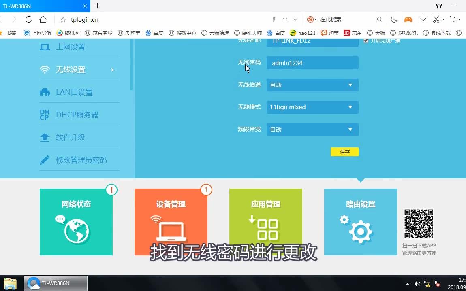Select the 无线设置 wifi icon in sidebar
The image size is (466, 291).
[x=45, y=69]
